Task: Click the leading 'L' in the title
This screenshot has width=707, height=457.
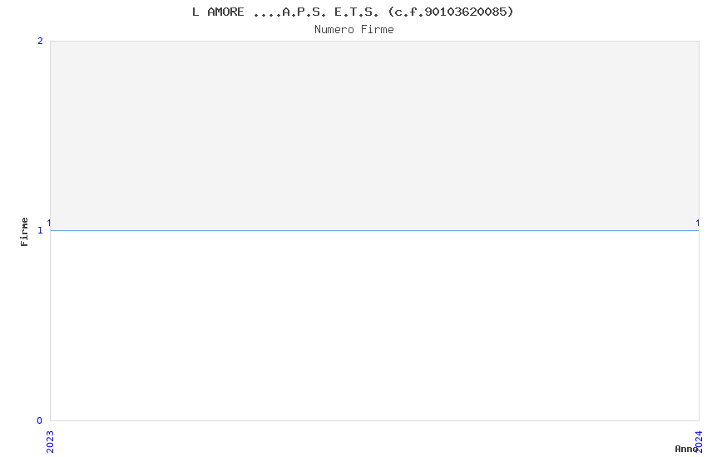Action: click(195, 12)
